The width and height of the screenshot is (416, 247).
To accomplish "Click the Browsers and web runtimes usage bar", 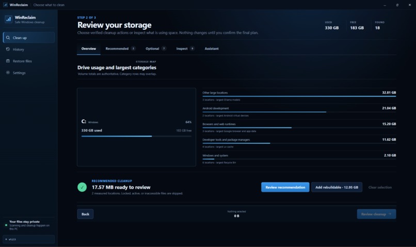I will point(299,128).
